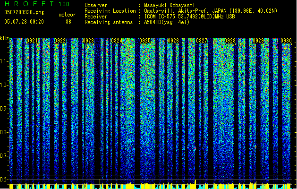This screenshot has width=297, height=189.
Task: Click the 0924 time marker
Action: [117, 41]
